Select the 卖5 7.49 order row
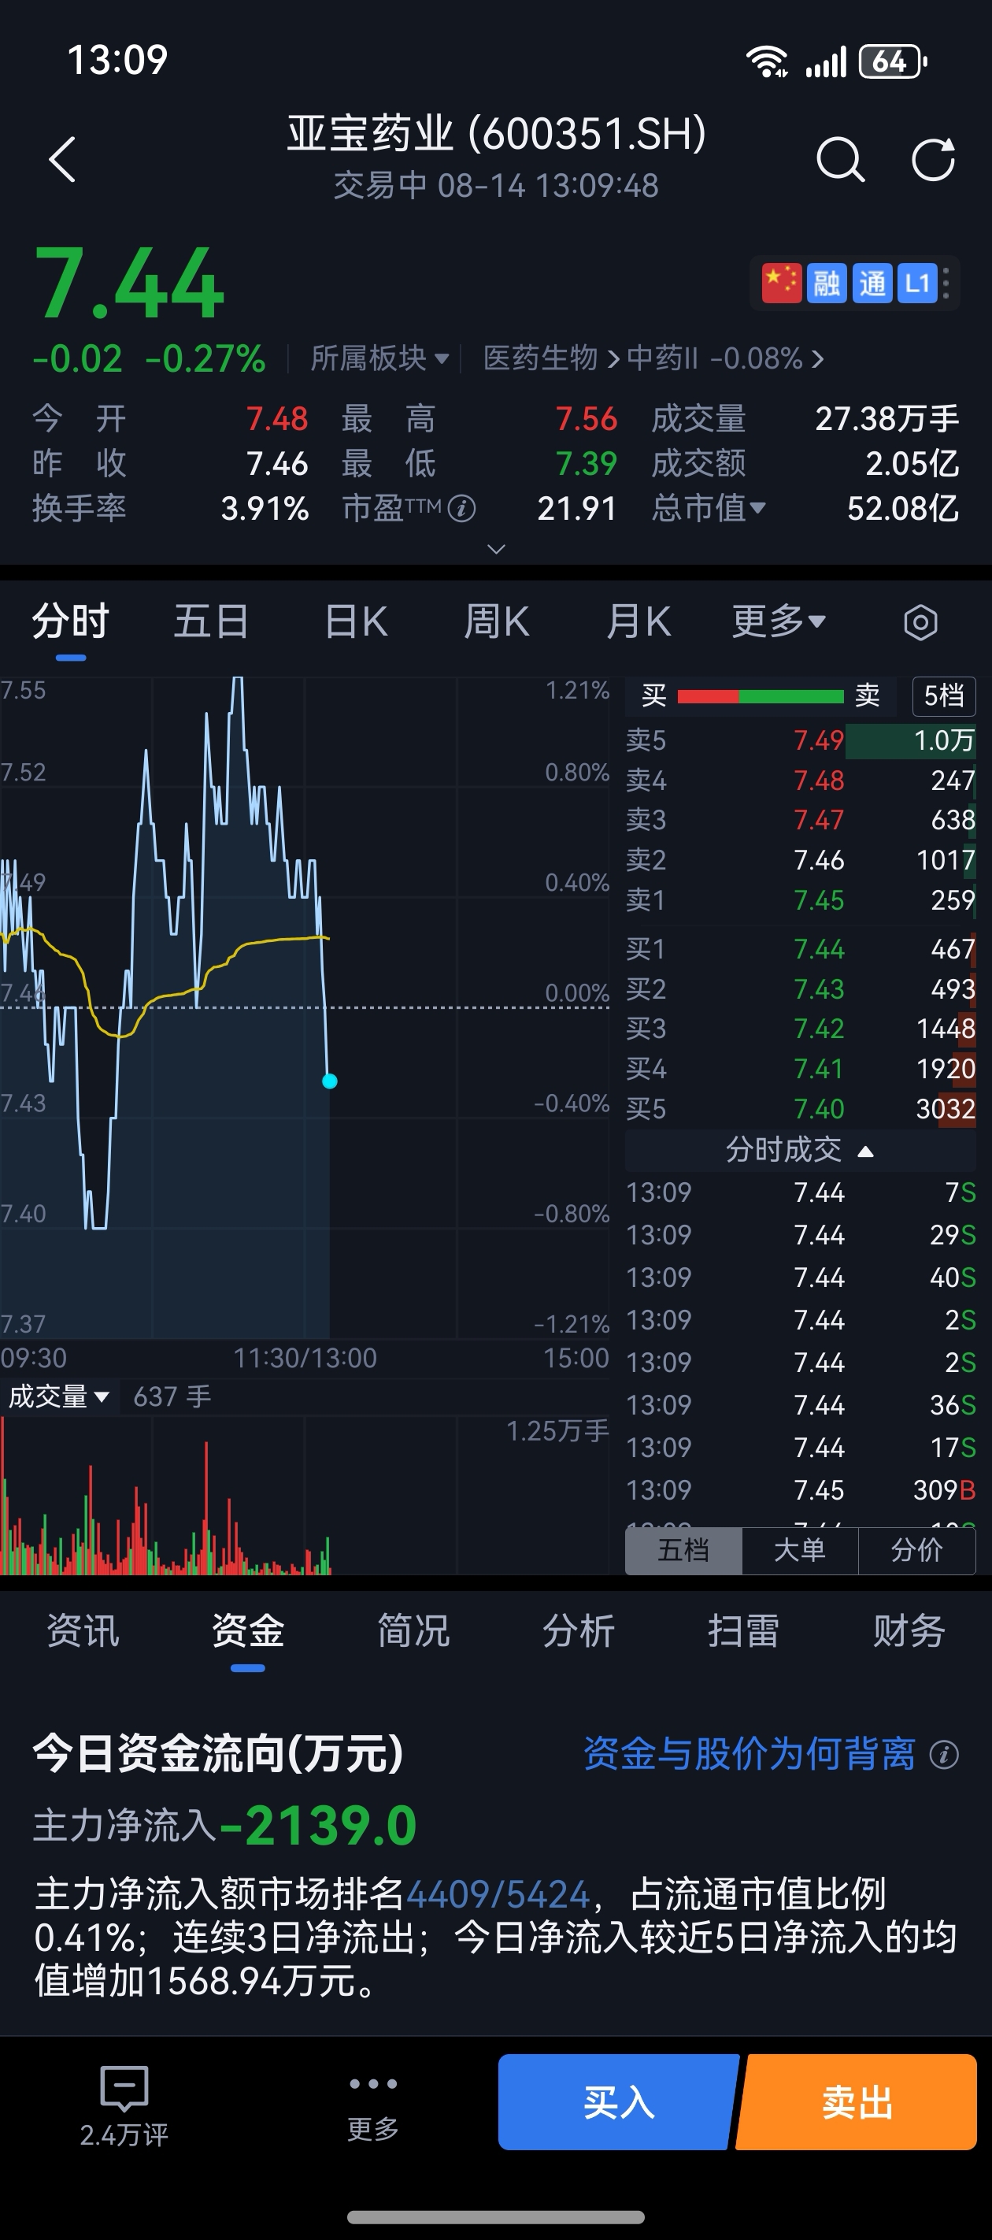The image size is (992, 2240). click(x=800, y=740)
